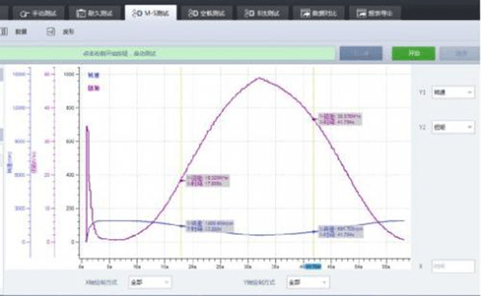This screenshot has height=296, width=481.
Task: Open the Y2 axis dropdown
Action: coord(453,127)
